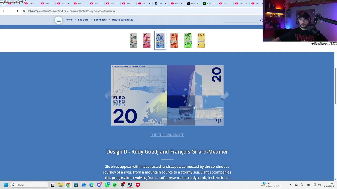Open File Explorer from the taskbar

tap(60, 185)
